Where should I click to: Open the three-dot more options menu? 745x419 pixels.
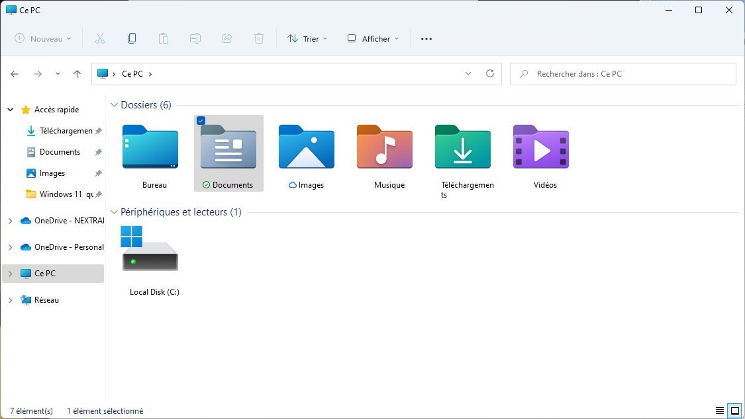click(426, 39)
